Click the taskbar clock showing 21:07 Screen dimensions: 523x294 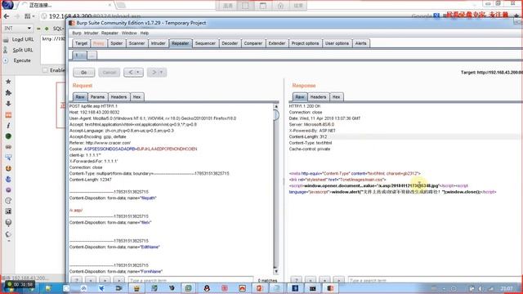click(507, 288)
